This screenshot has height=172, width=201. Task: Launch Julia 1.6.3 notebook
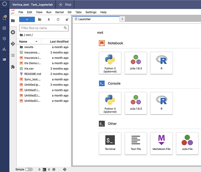[136, 63]
